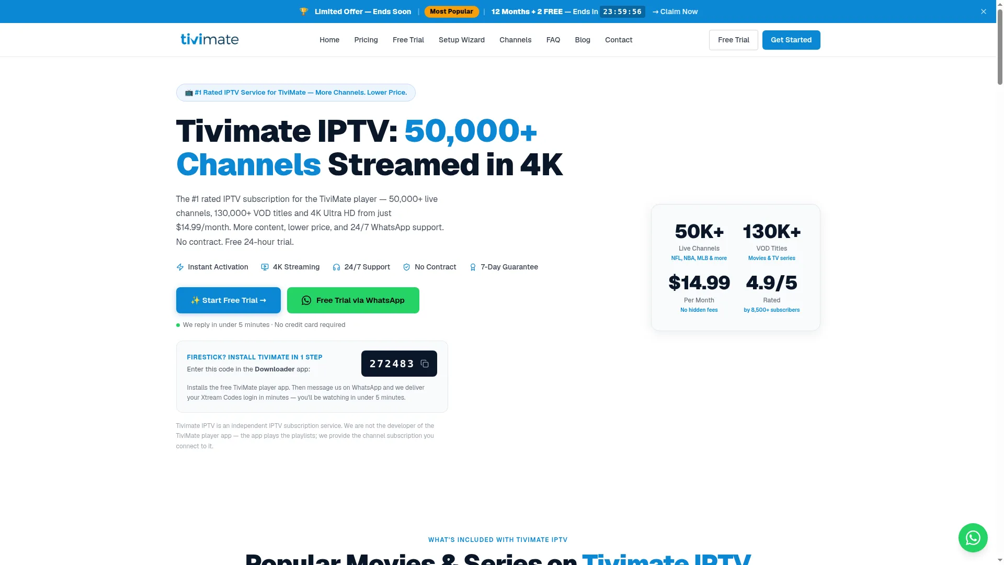The height and width of the screenshot is (565, 1004).
Task: Navigate to Channels
Action: pyautogui.click(x=516, y=40)
